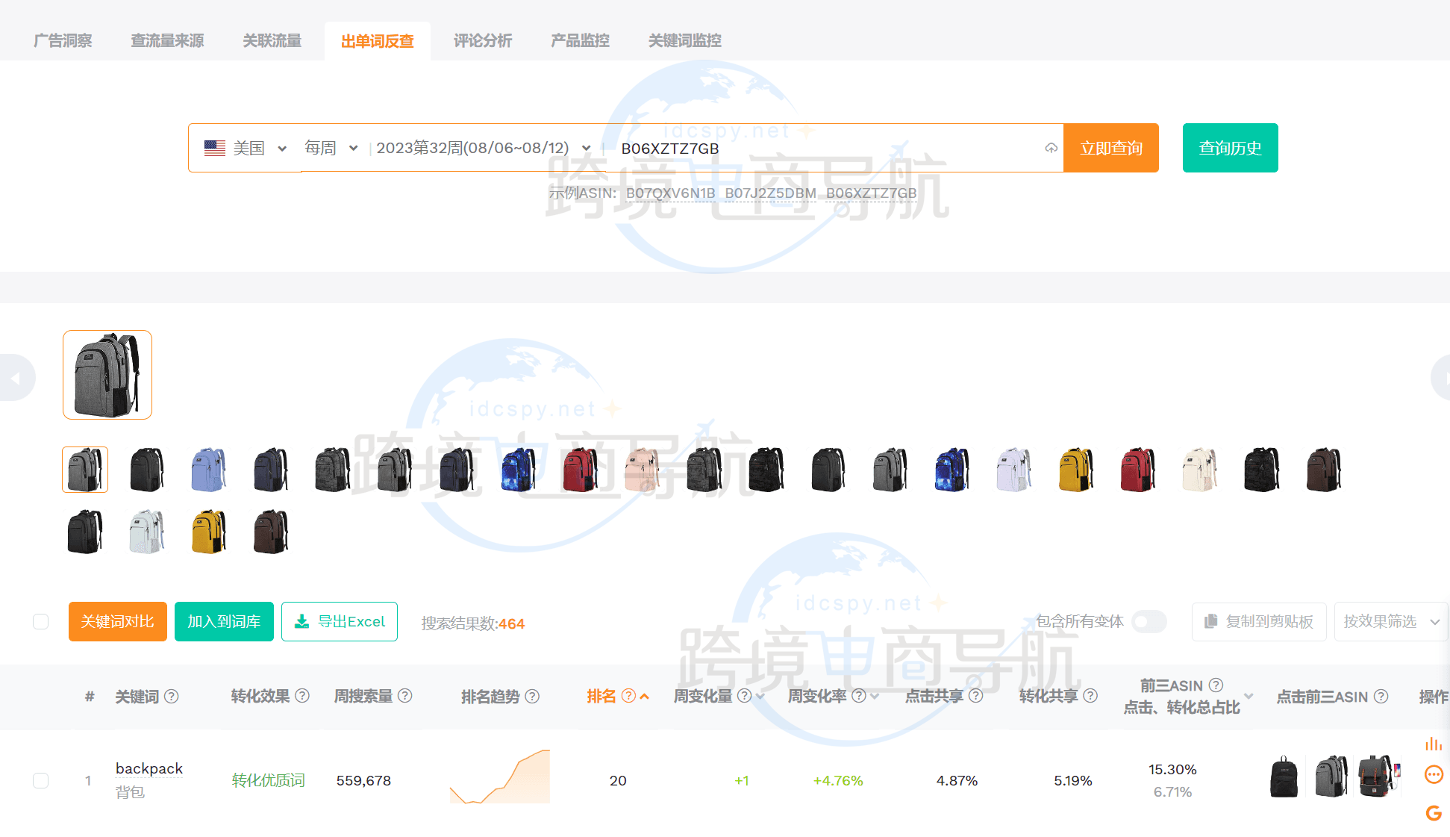Click the left carousel arrow button
The image size is (1450, 837).
[15, 379]
